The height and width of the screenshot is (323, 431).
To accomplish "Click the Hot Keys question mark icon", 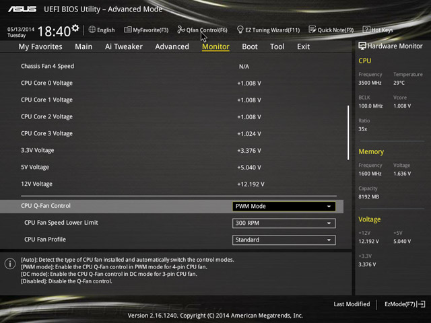I will pos(366,30).
